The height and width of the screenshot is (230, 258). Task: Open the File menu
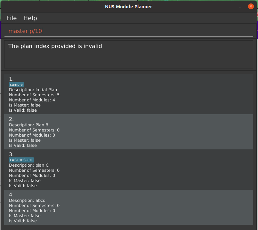click(12, 18)
